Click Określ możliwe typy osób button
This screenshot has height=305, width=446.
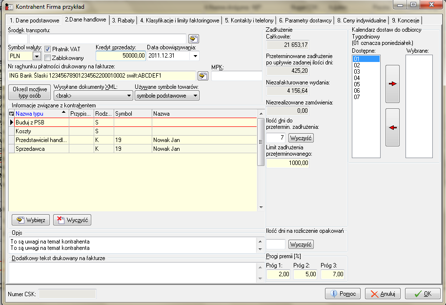[x=30, y=92]
